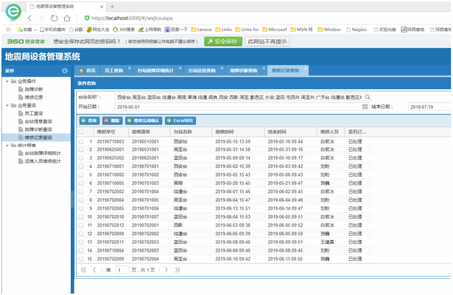Check the row with 维修单号 20190625001
The width and height of the screenshot is (453, 295).
pos(81,149)
